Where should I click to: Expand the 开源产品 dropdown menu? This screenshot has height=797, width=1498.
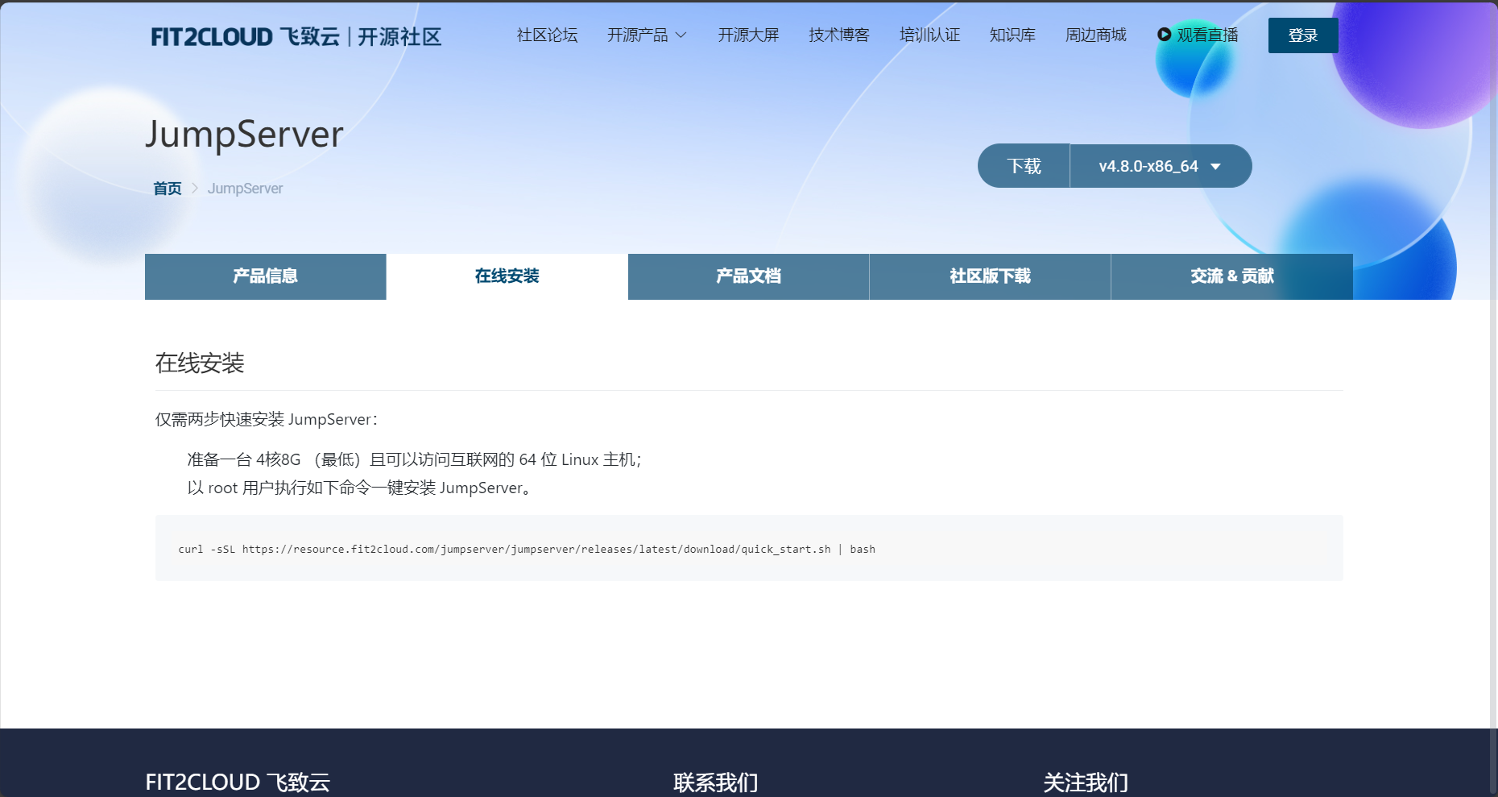point(639,35)
